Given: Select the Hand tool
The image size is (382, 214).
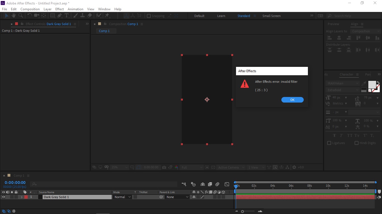Looking at the screenshot, I should coord(14,16).
